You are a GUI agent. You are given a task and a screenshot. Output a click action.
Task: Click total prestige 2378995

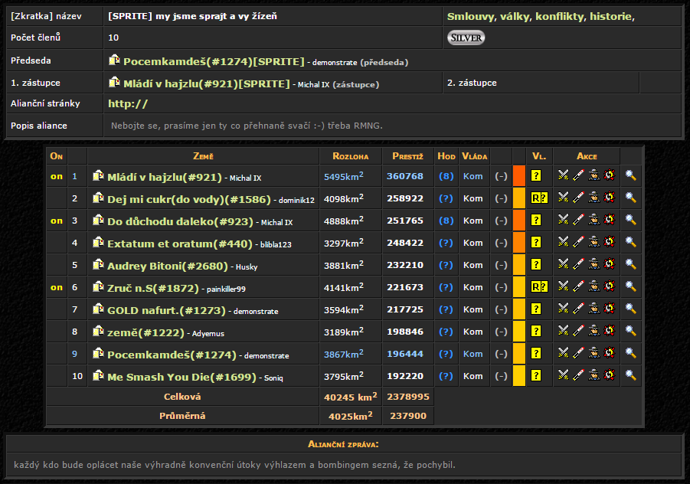click(x=408, y=397)
